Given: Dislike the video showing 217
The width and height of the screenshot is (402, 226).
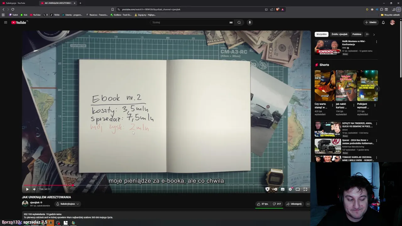Looking at the screenshot, I should click(277, 204).
